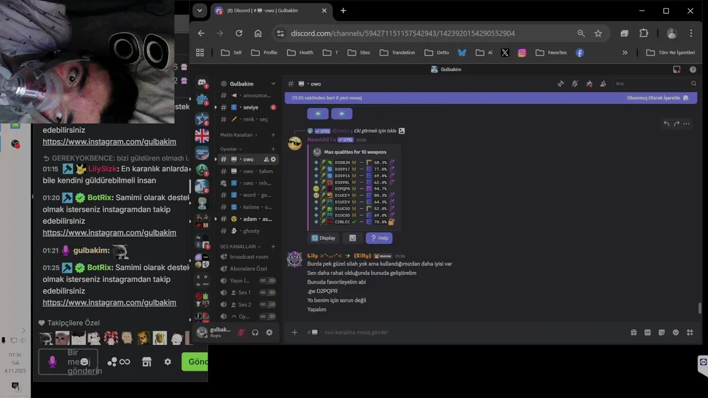Open the Tüm Yer İşaretleri bookmarks folder
This screenshot has height=398, width=708.
(x=670, y=53)
